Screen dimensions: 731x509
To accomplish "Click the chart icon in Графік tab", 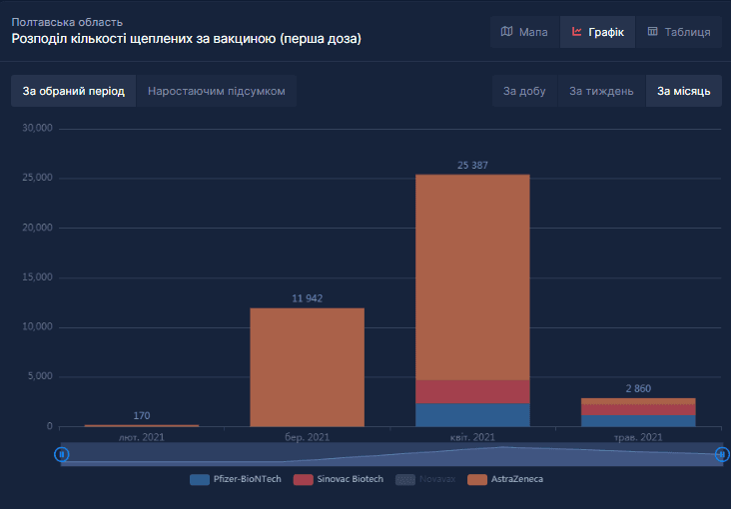I will point(576,32).
